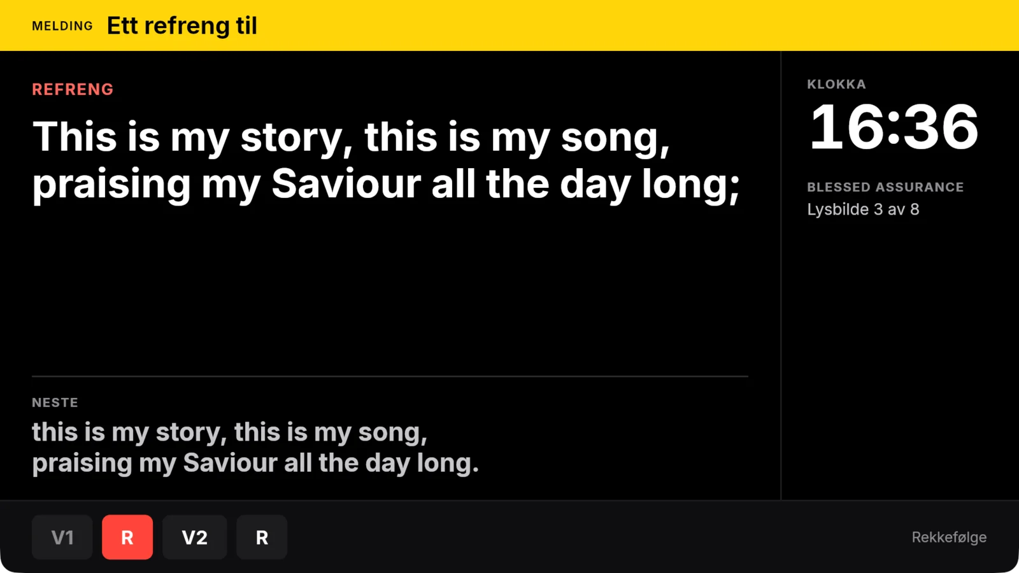Select the highlighted red R chip
This screenshot has width=1019, height=573.
click(127, 537)
